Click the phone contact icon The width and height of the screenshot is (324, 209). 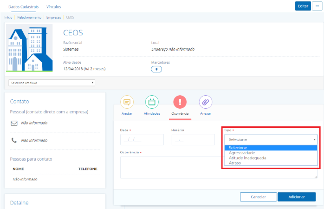pyautogui.click(x=14, y=140)
